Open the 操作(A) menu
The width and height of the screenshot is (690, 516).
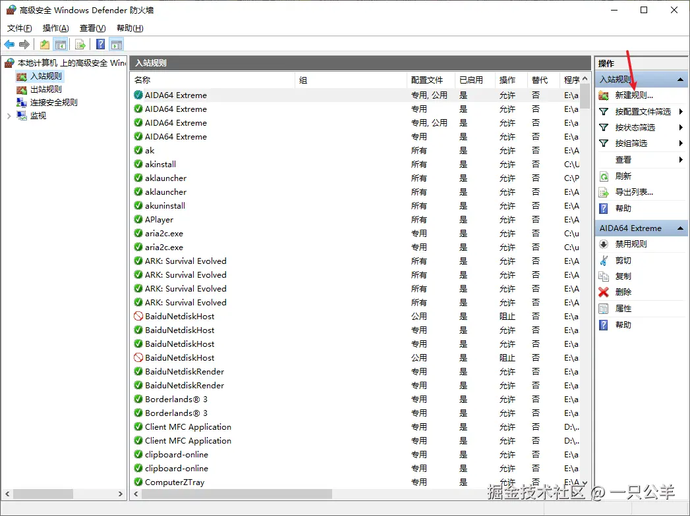[x=55, y=28]
